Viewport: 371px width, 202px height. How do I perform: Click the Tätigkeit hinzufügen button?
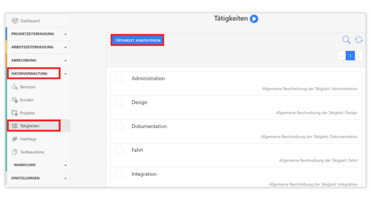pos(138,40)
